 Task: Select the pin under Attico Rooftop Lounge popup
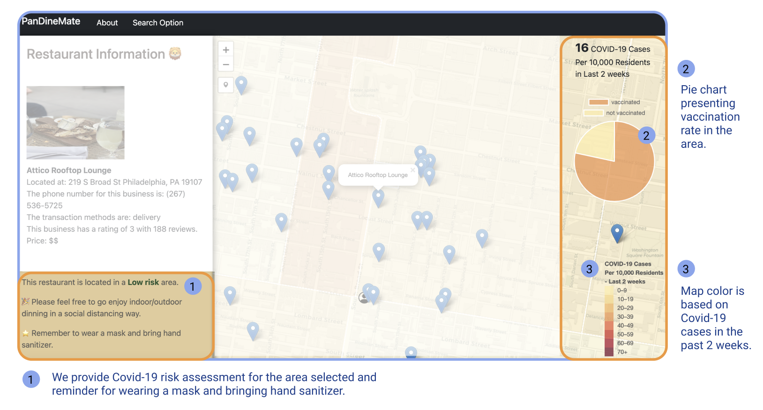pyautogui.click(x=378, y=197)
